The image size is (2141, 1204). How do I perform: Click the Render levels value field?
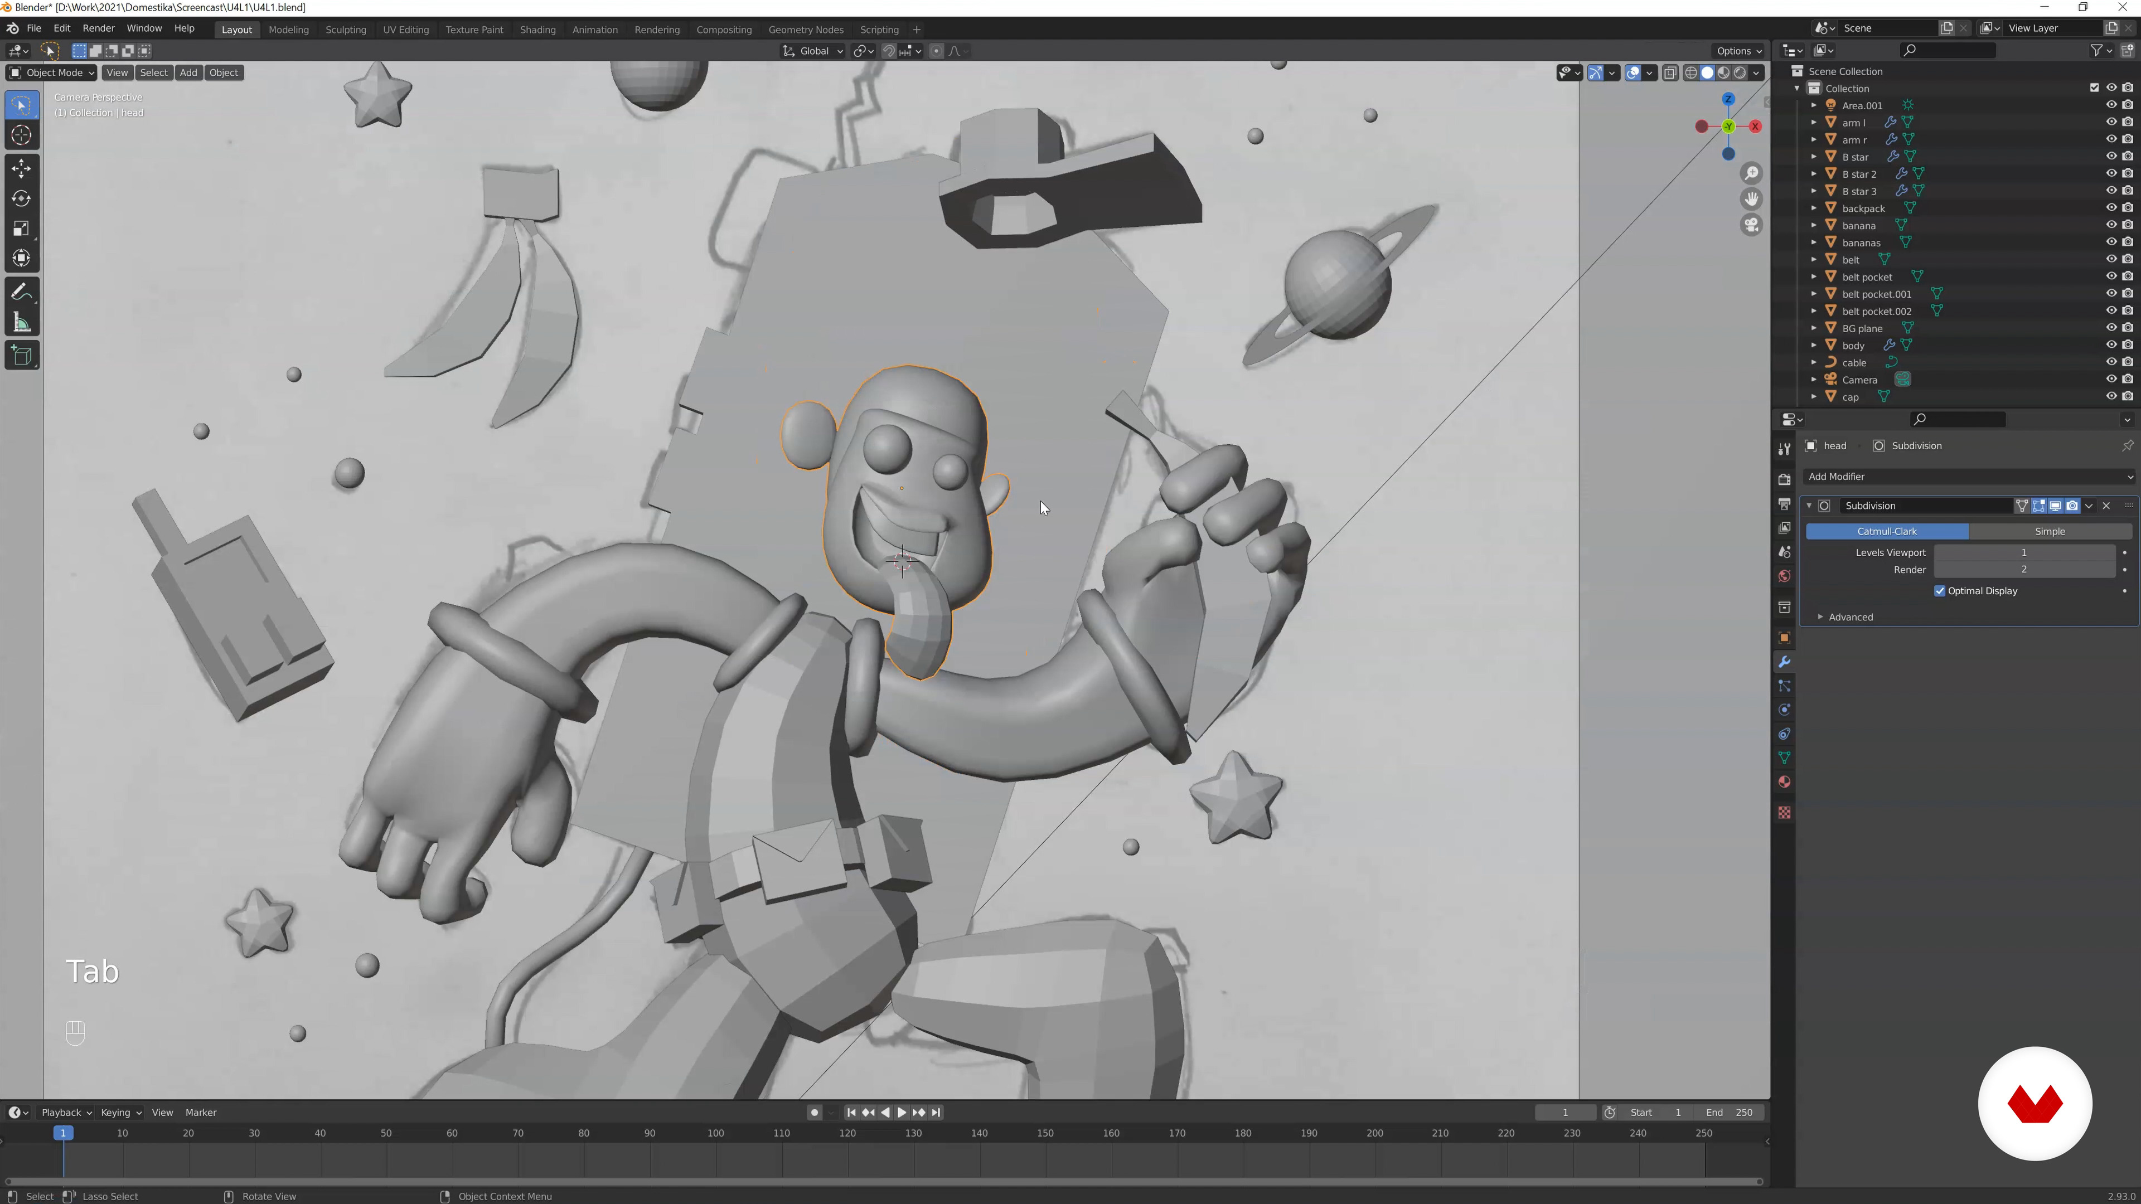pos(2024,569)
